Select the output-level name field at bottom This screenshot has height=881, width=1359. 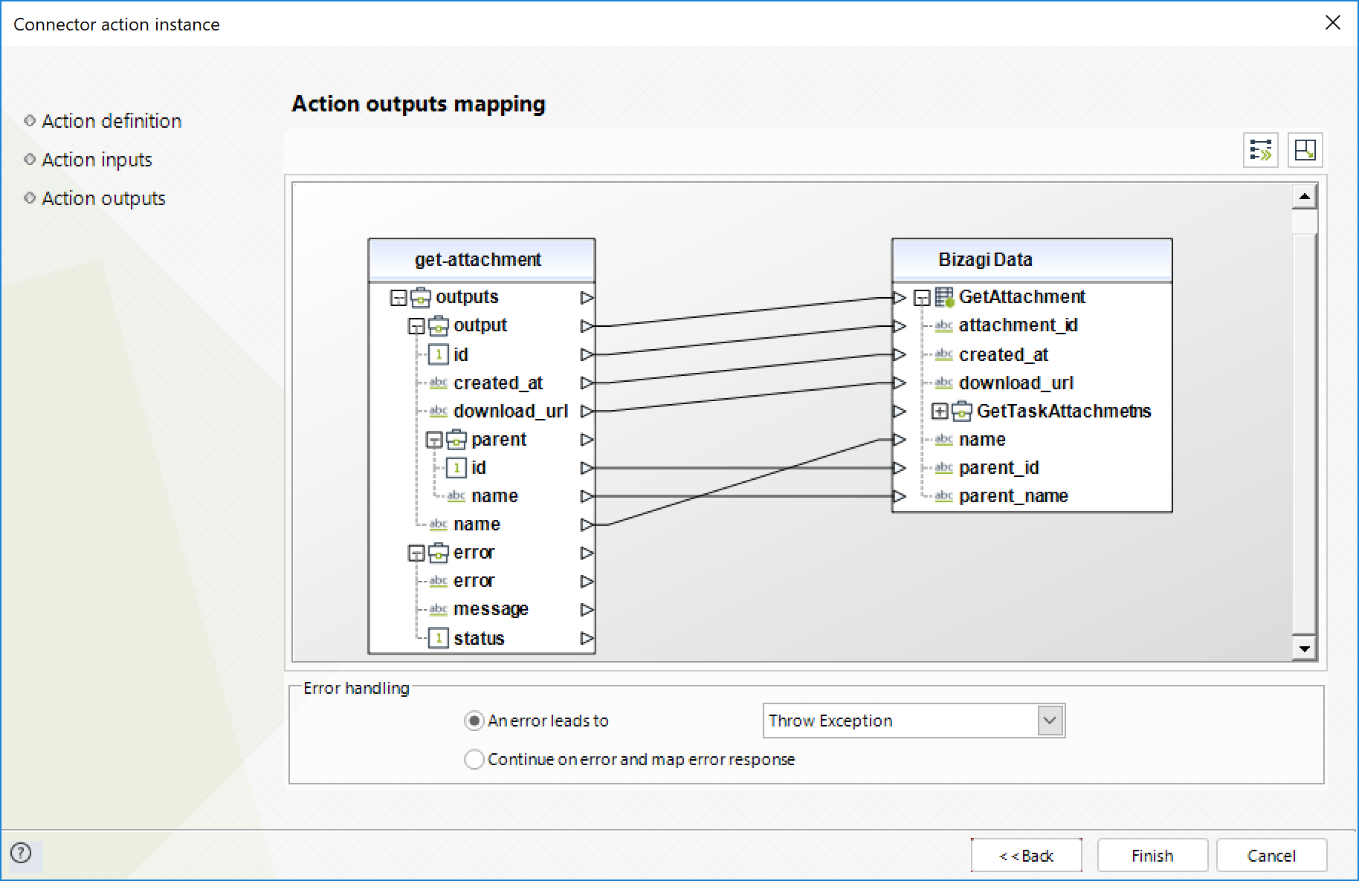[477, 524]
